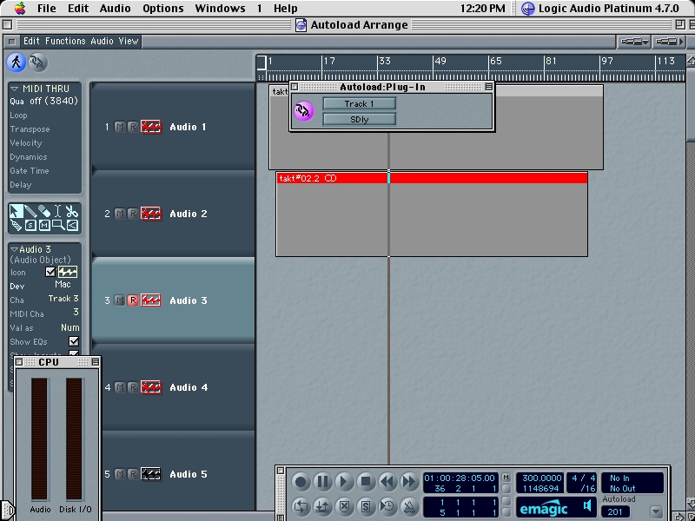Click the Audio 5 track waveform icon
The height and width of the screenshot is (521, 695).
coord(150,474)
